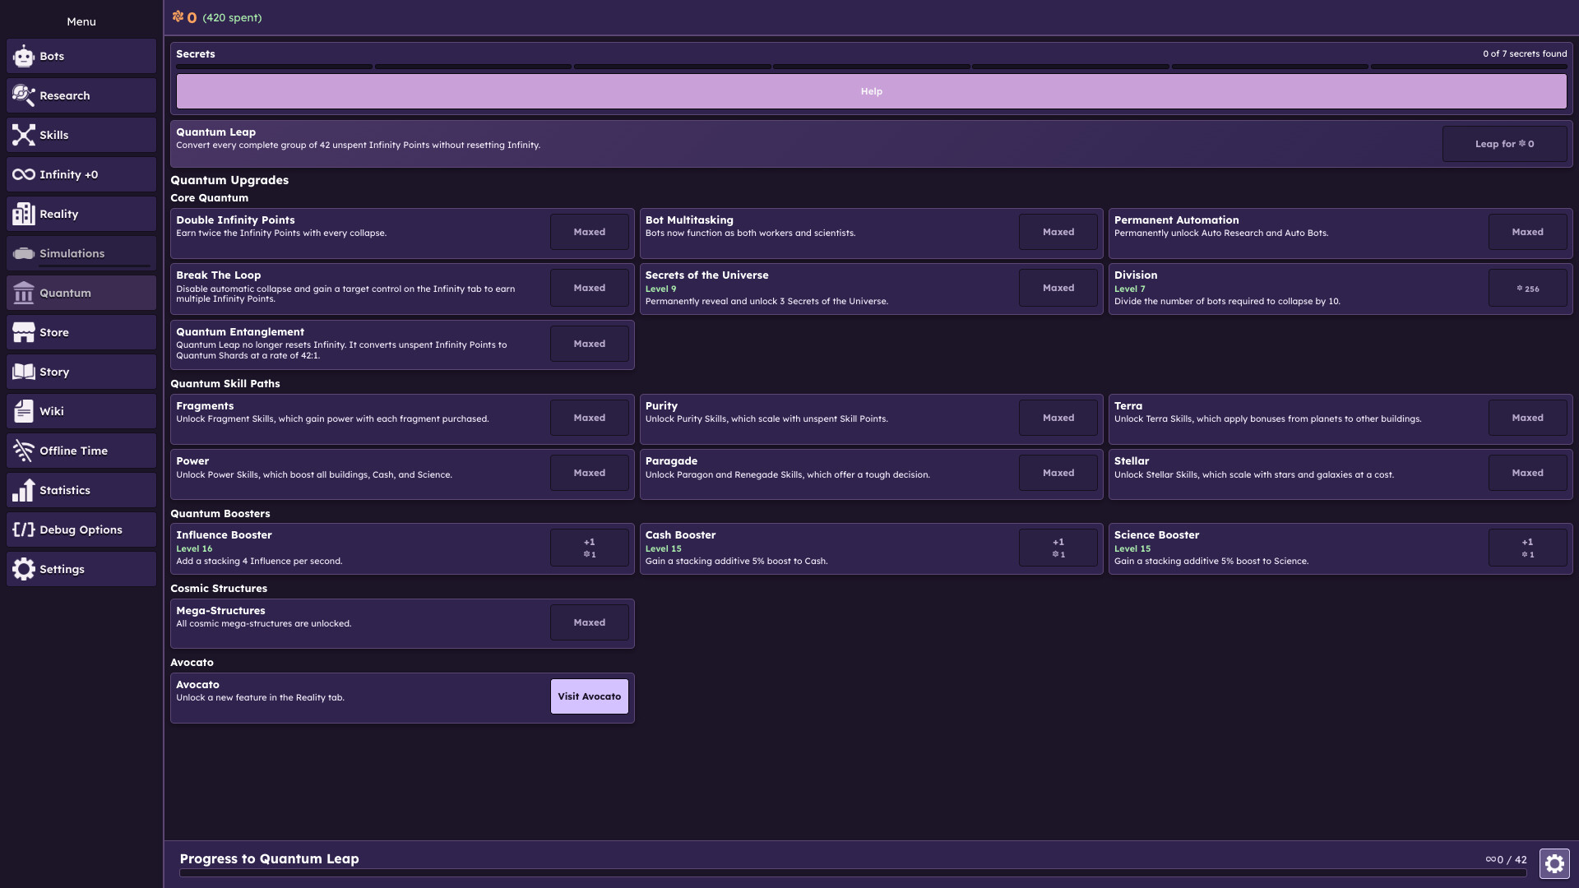1579x888 pixels.
Task: Click Maxed button for Mega-Structures
Action: (590, 622)
